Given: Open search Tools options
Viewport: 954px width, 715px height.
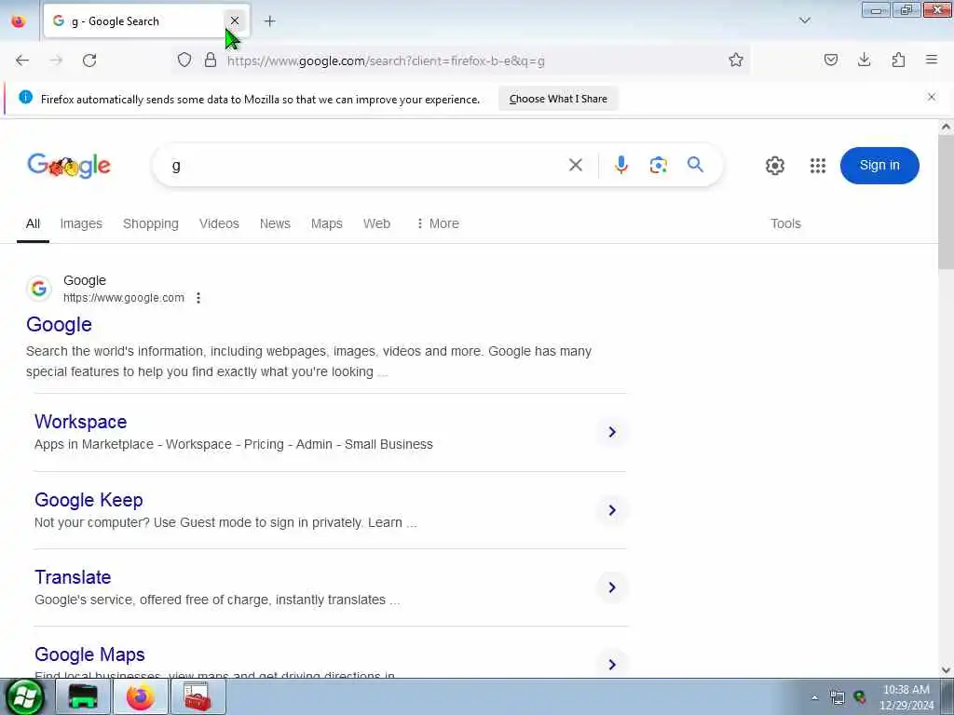Looking at the screenshot, I should pos(785,223).
